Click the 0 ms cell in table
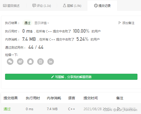The image size is (141, 114). tap(30, 109)
